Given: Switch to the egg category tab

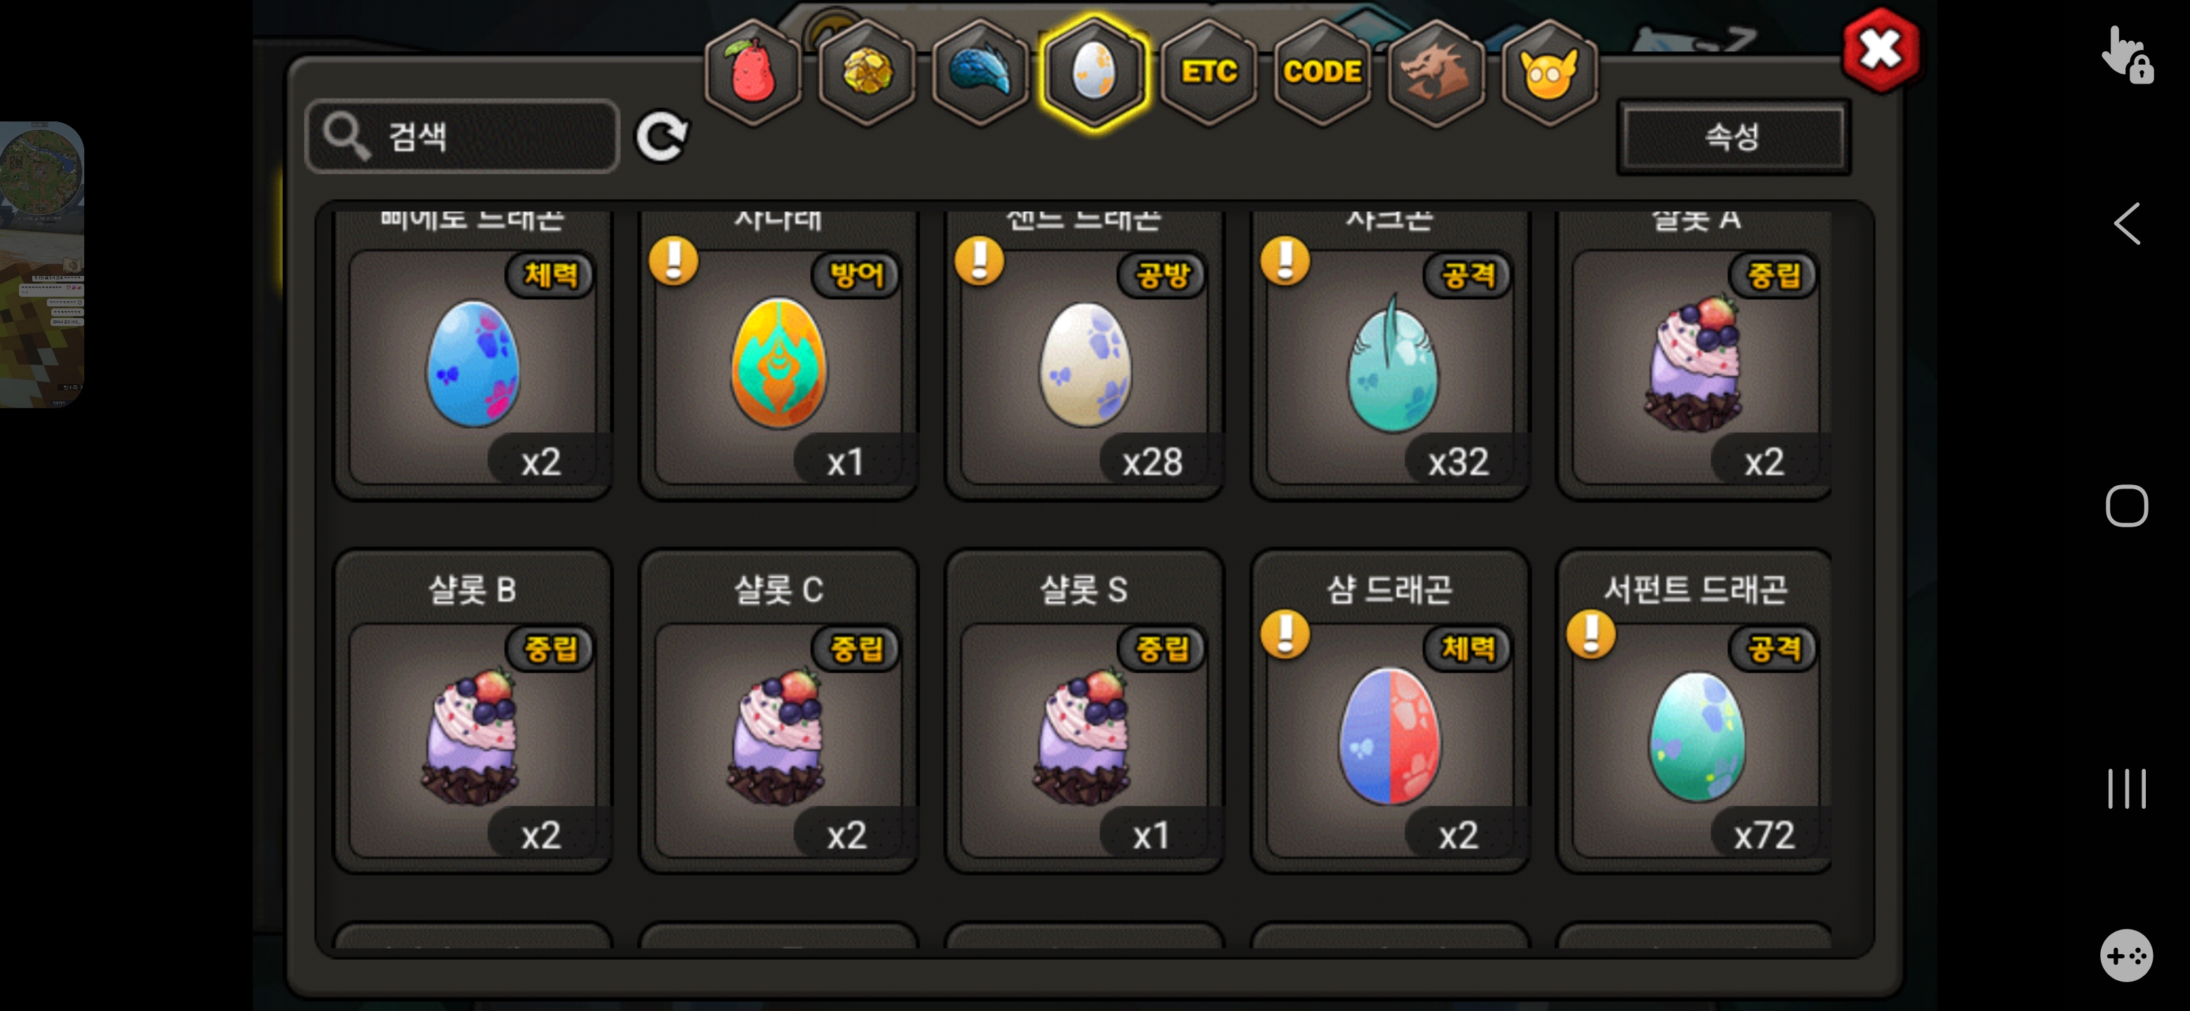Looking at the screenshot, I should click(x=1095, y=73).
